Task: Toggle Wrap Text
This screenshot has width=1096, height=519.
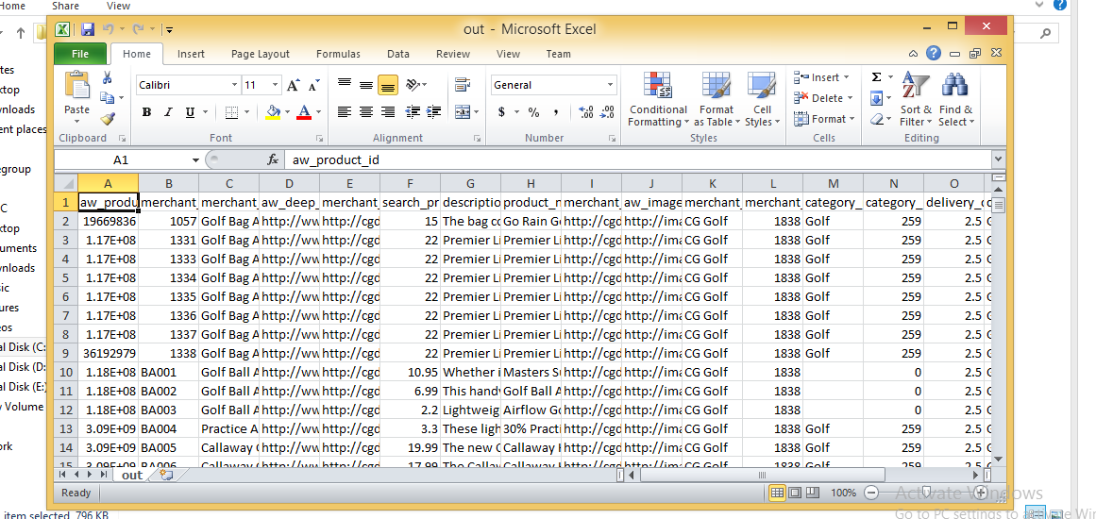Action: point(462,85)
